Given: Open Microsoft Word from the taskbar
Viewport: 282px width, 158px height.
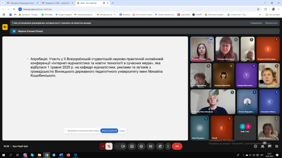Looking at the screenshot, I should [61, 155].
